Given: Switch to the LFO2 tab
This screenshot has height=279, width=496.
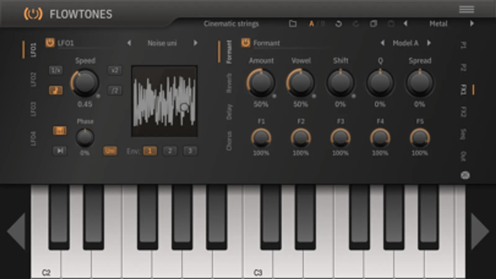Looking at the screenshot, I should [33, 79].
